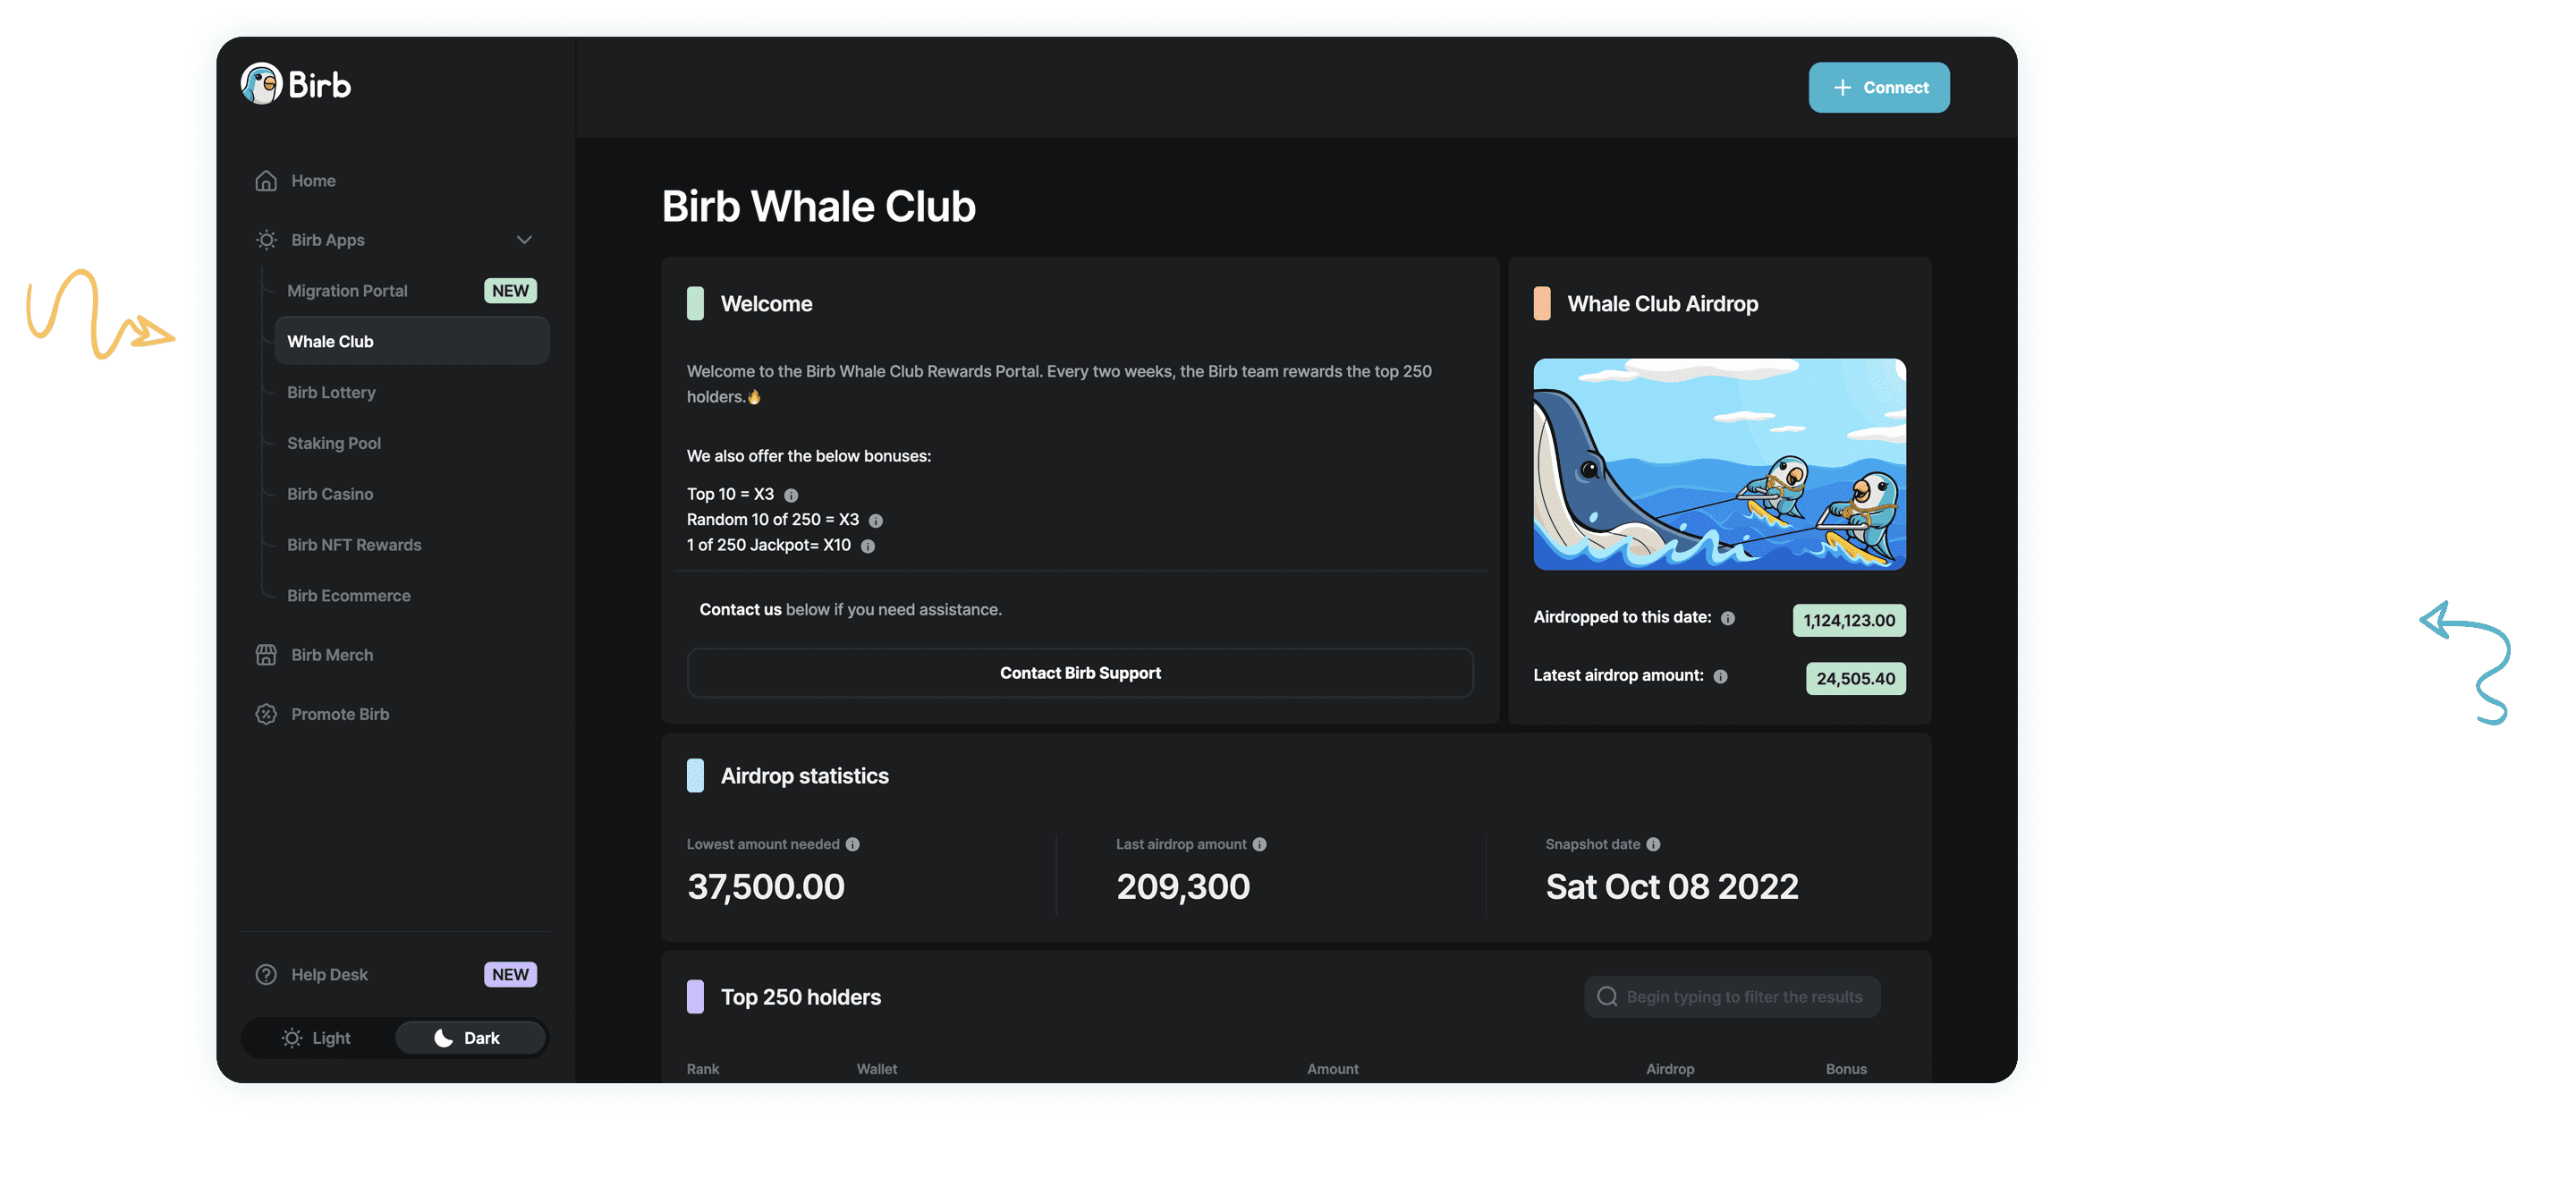This screenshot has height=1195, width=2576.
Task: Click the Wallet column header
Action: 877,1069
